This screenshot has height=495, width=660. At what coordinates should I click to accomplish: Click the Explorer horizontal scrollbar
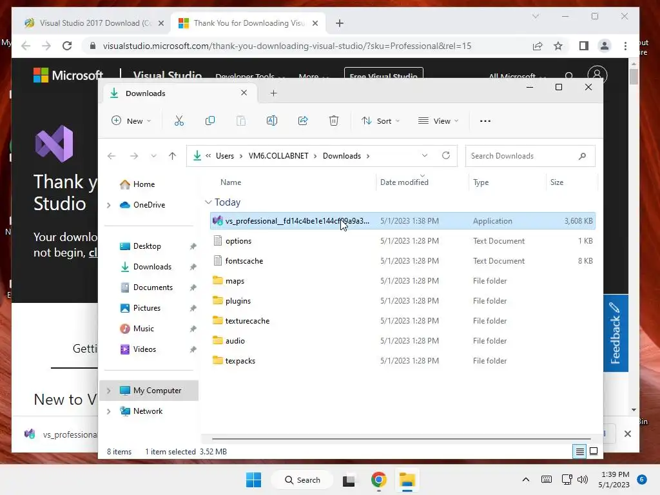point(401,438)
